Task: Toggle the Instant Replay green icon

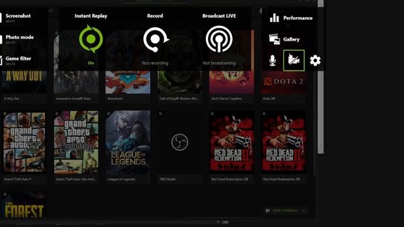Action: point(91,39)
